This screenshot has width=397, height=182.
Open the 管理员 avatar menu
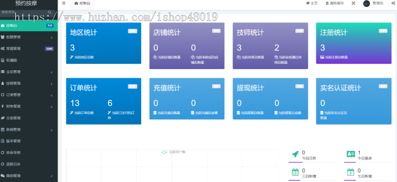pyautogui.click(x=373, y=4)
